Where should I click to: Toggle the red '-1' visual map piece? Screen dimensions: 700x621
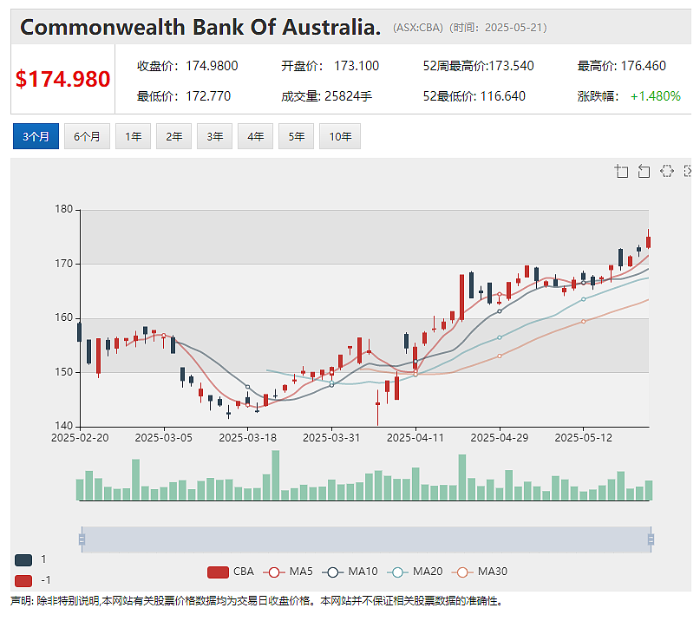point(23,581)
